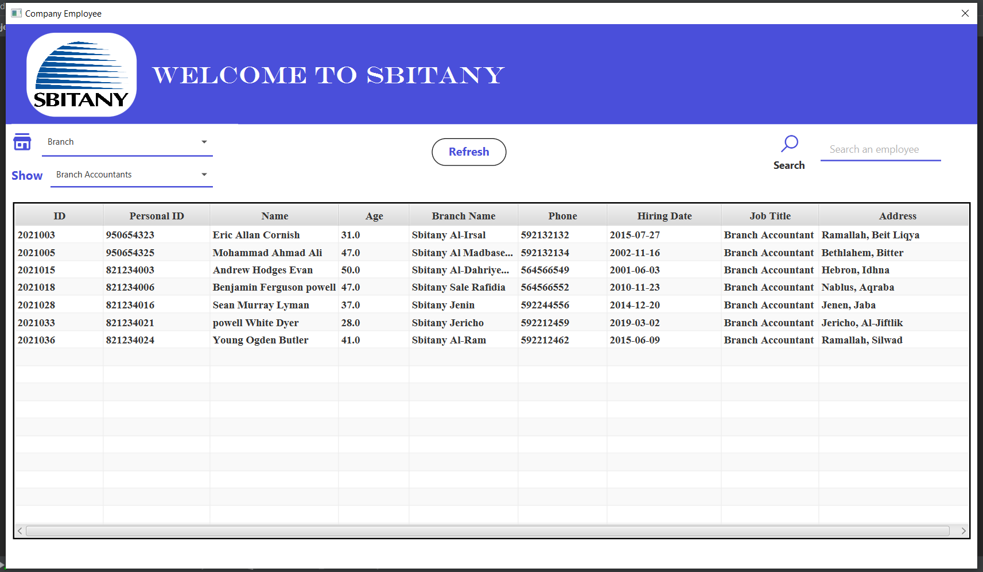Screen dimensions: 983x572
Task: Sort by the Job Title column header
Action: click(770, 216)
